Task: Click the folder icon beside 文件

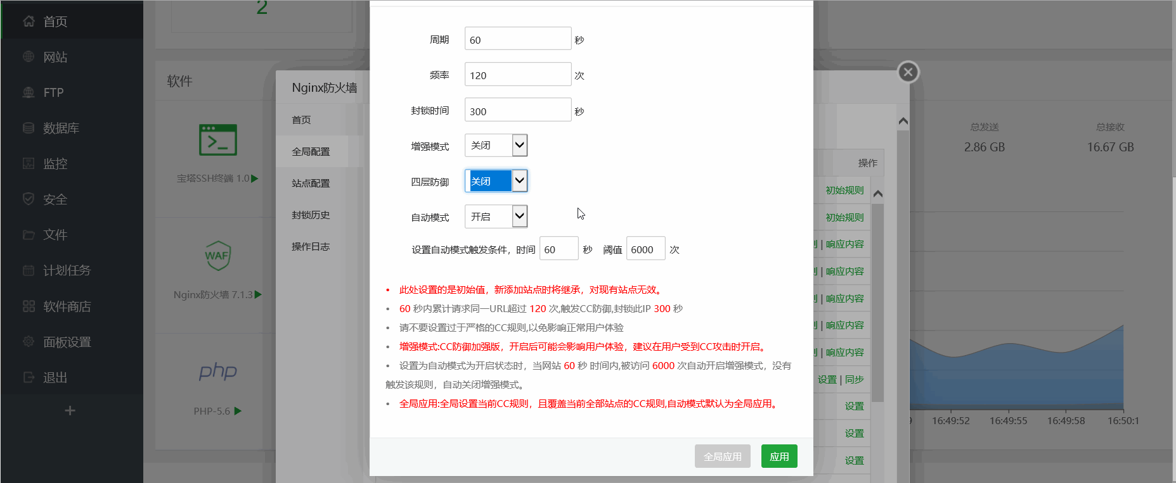Action: pyautogui.click(x=29, y=235)
